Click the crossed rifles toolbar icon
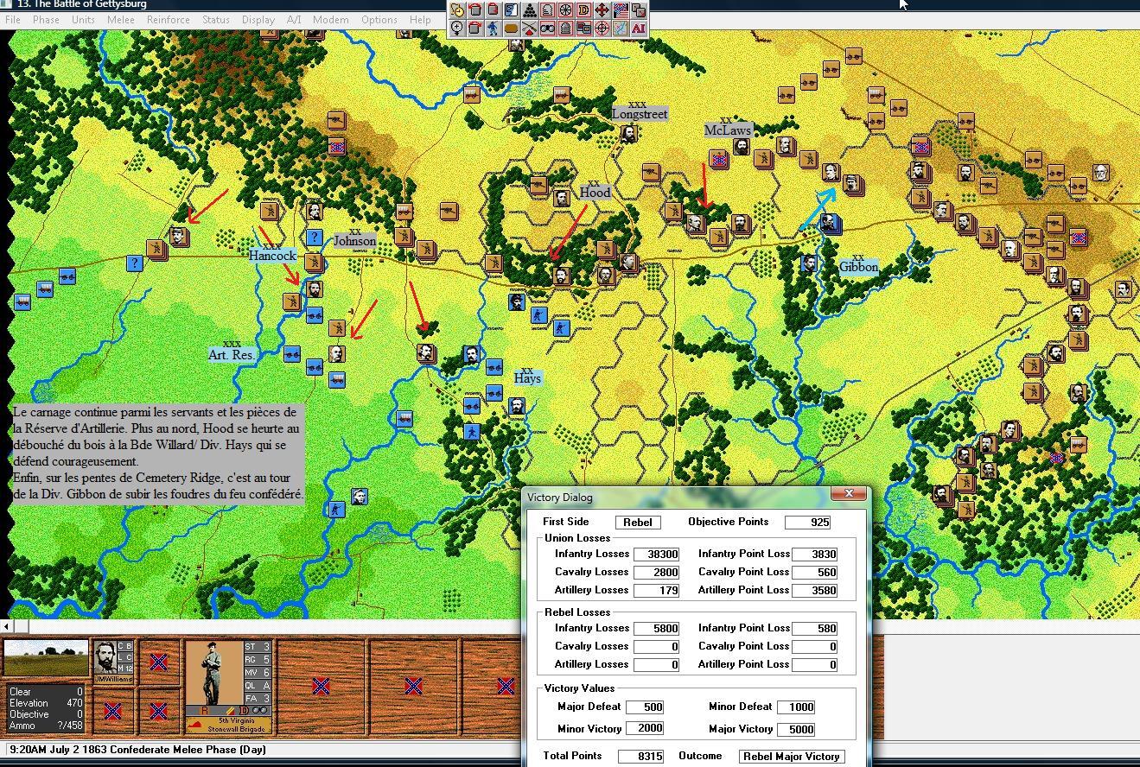This screenshot has width=1140, height=767. [x=529, y=29]
